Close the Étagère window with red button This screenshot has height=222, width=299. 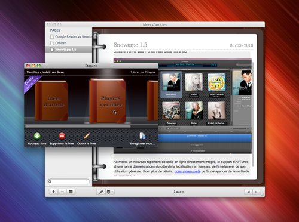pyautogui.click(x=28, y=66)
